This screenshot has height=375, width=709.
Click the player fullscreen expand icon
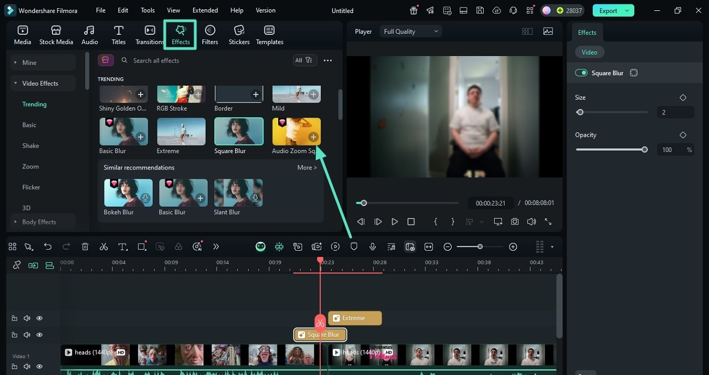pos(548,222)
